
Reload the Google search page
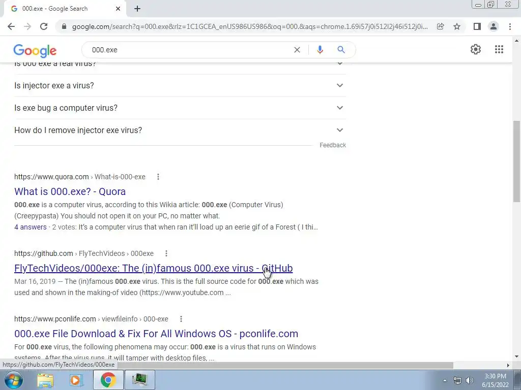point(44,26)
